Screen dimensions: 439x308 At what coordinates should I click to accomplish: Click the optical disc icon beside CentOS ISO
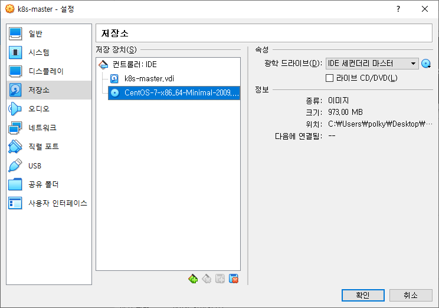tap(115, 93)
